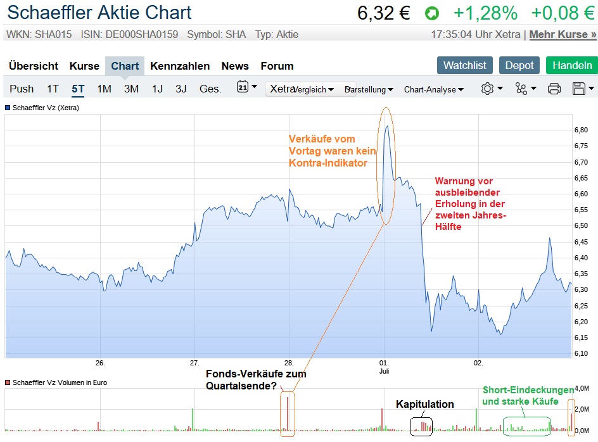The height and width of the screenshot is (442, 598).
Task: Click the red volume legend square
Action: pos(8,382)
